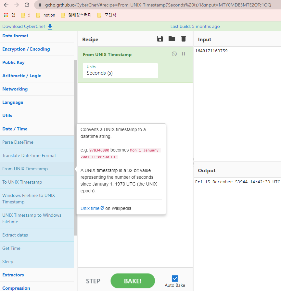Screen dimensions: 281x291
Task: Go back in browser history
Action: click(6, 5)
